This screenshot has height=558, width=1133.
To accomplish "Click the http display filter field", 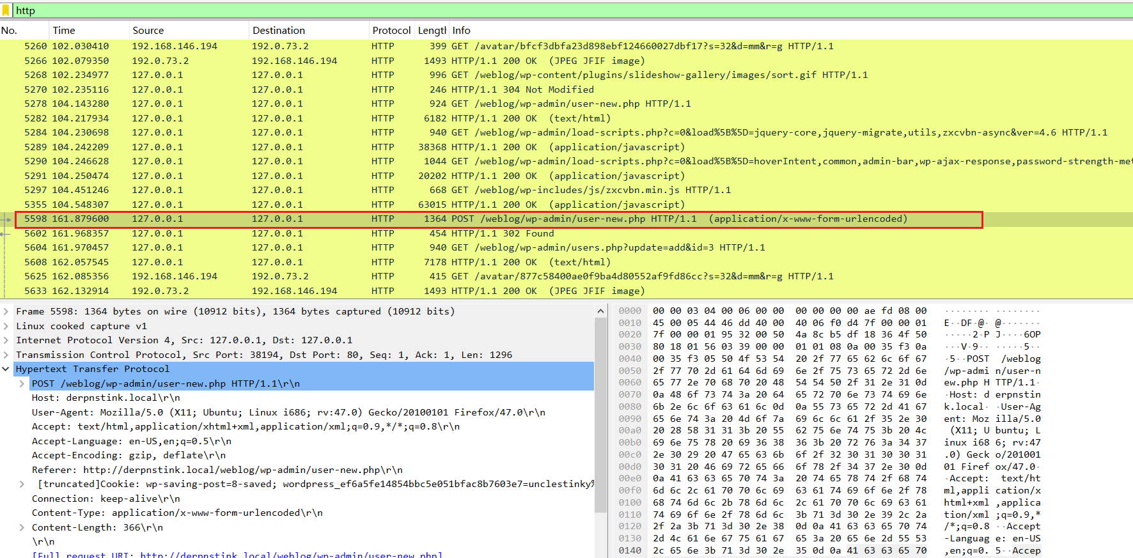I will (x=572, y=11).
